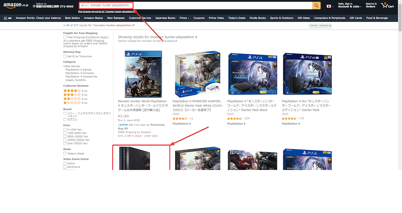Check the カプコン brand box
The image size is (402, 213).
[65, 120]
